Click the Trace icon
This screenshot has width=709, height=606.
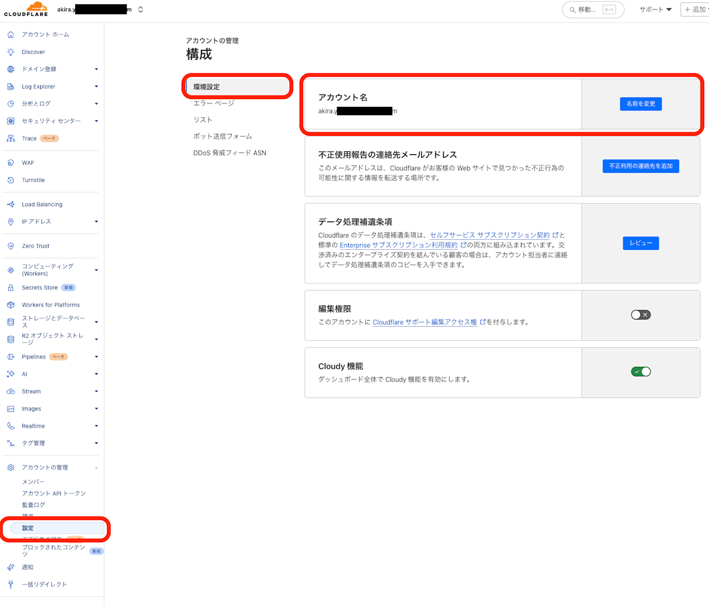click(x=11, y=138)
